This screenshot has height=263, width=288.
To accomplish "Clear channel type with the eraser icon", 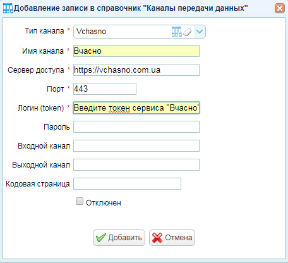I will tap(187, 32).
